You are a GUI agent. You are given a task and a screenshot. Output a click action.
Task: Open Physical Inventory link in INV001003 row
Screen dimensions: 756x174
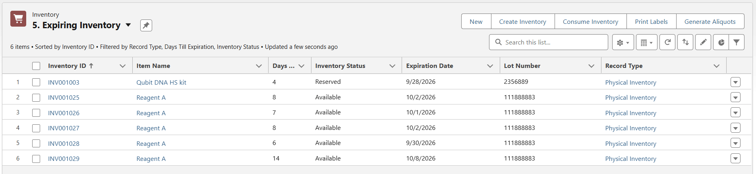point(630,82)
